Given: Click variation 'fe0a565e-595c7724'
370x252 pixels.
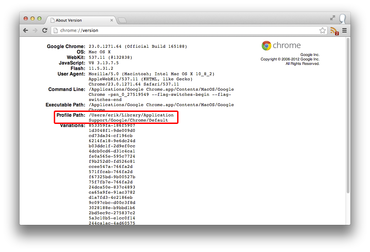Looking at the screenshot, I should point(112,156).
